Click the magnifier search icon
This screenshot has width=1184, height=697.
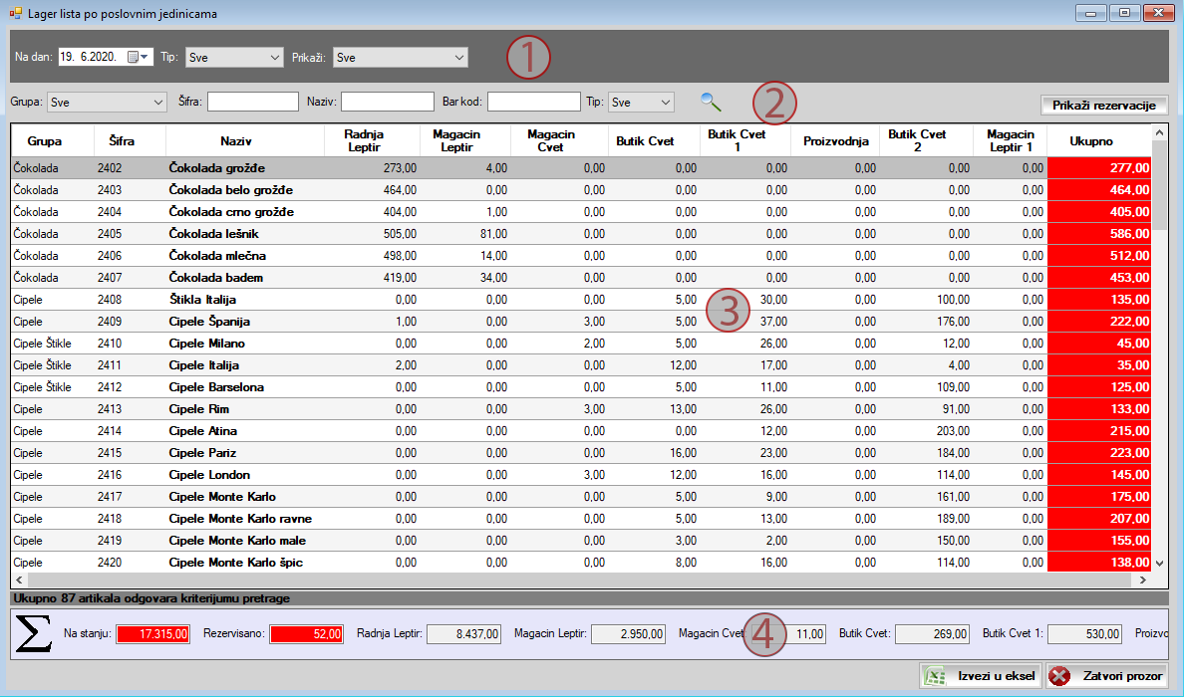click(711, 102)
